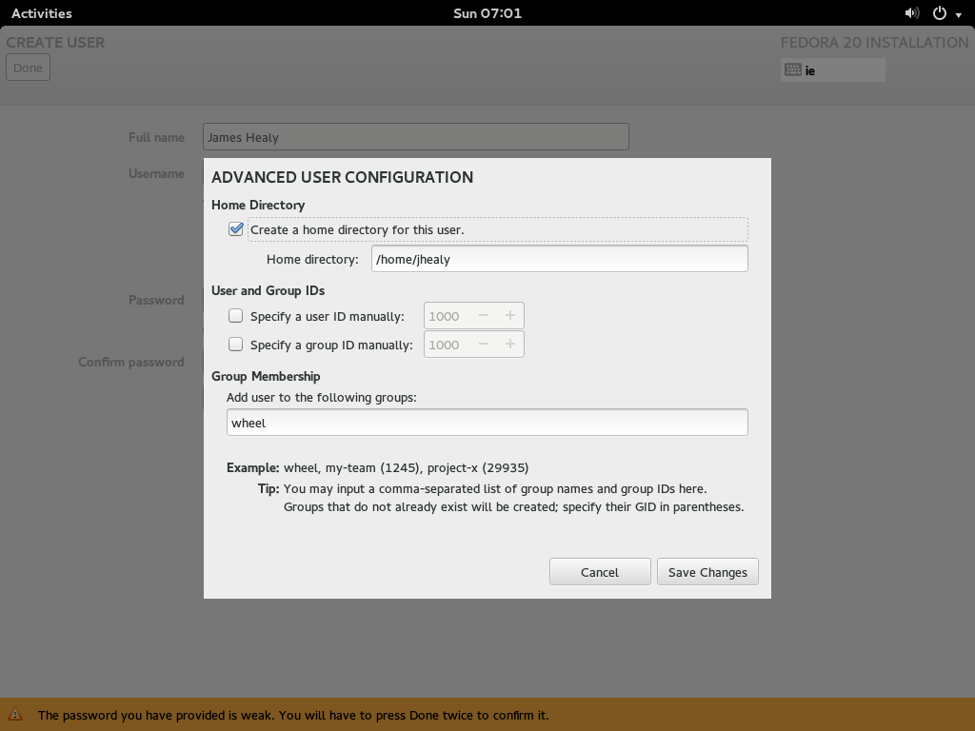
Task: Click the keyboard layout icon next to ie
Action: click(x=792, y=69)
